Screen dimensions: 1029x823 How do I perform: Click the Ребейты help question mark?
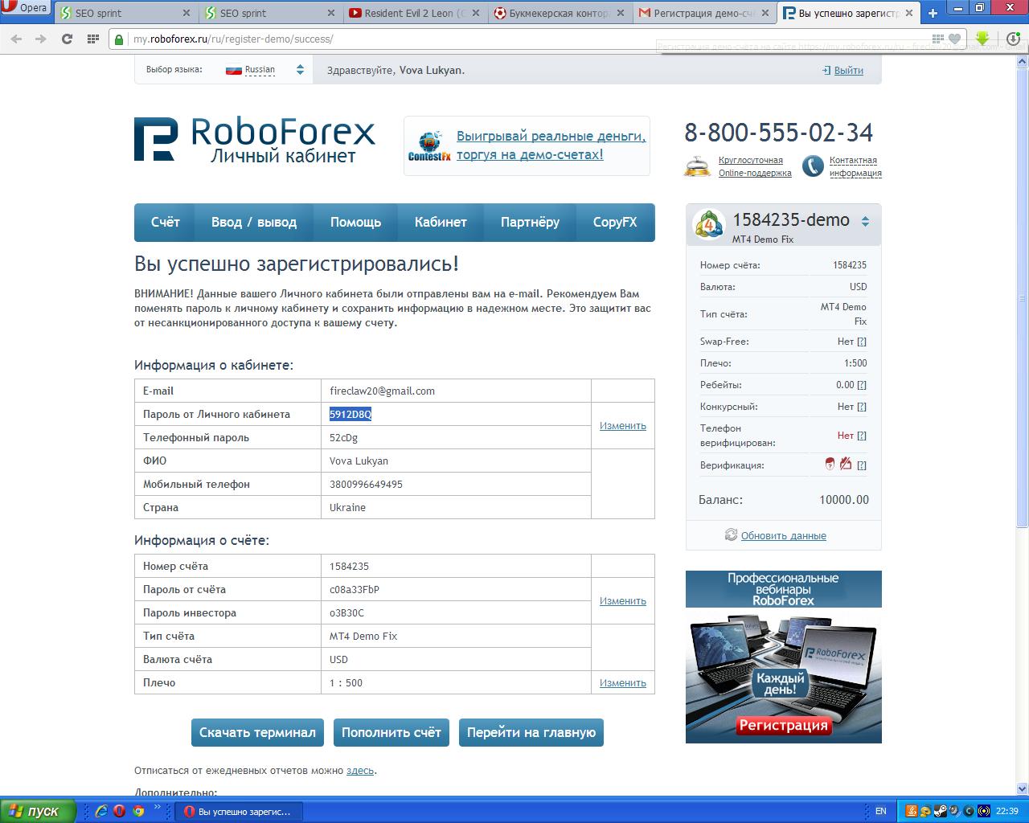[862, 385]
